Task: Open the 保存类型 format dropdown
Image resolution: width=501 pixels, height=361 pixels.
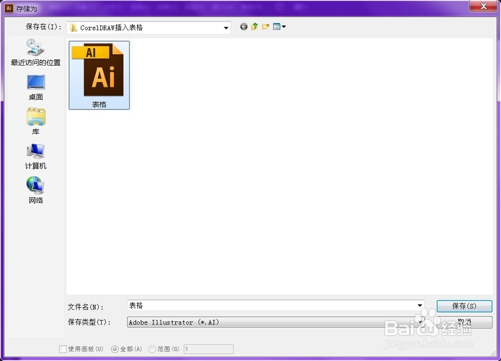Action: pyautogui.click(x=276, y=322)
